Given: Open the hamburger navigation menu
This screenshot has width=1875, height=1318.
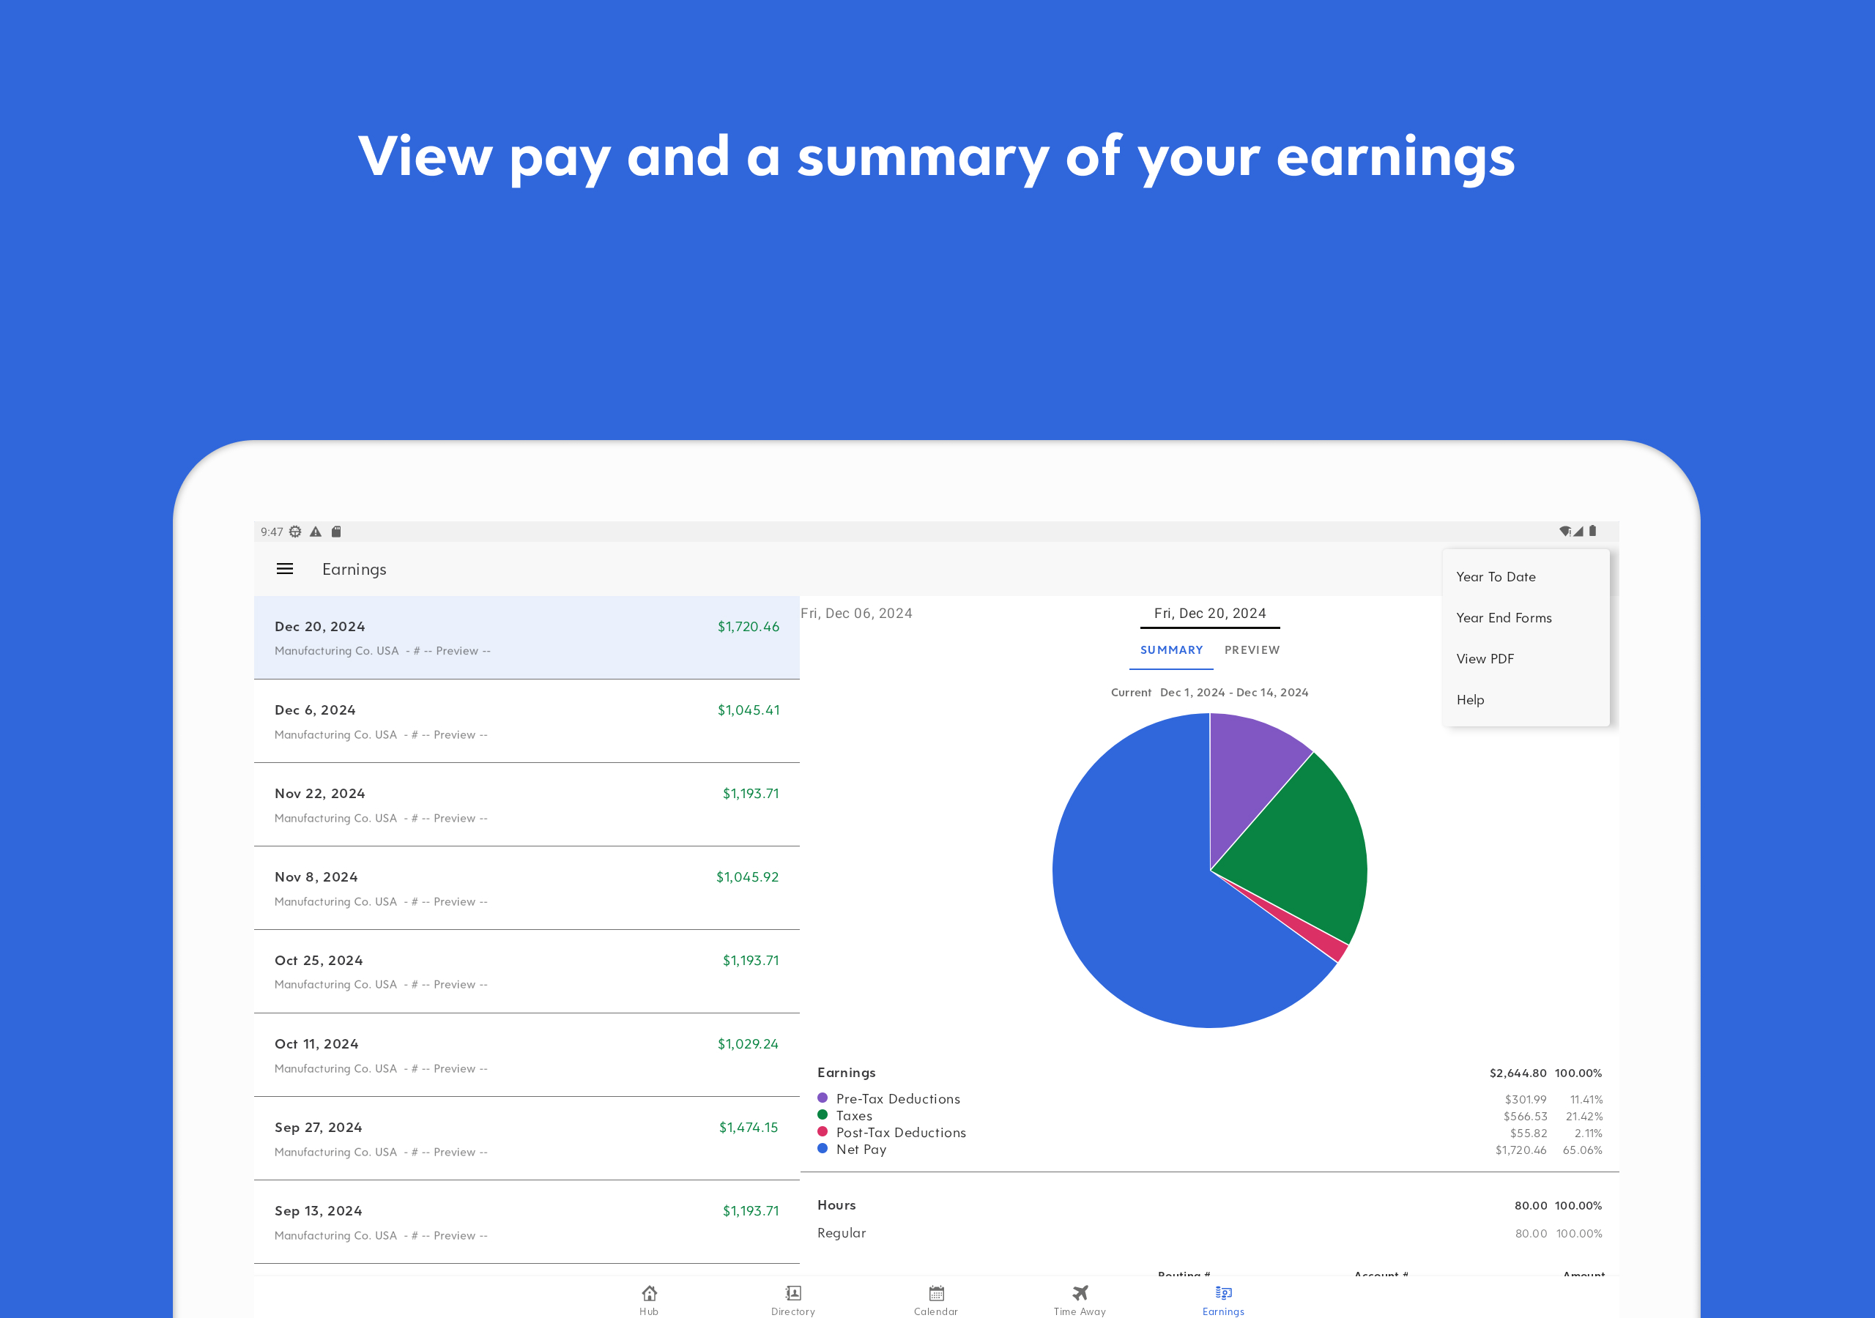Looking at the screenshot, I should (x=284, y=569).
